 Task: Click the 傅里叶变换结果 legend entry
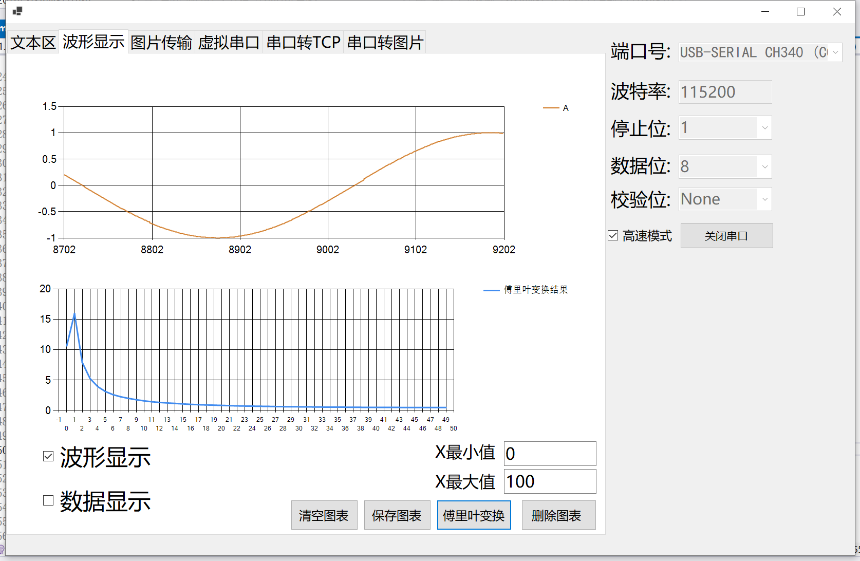526,290
